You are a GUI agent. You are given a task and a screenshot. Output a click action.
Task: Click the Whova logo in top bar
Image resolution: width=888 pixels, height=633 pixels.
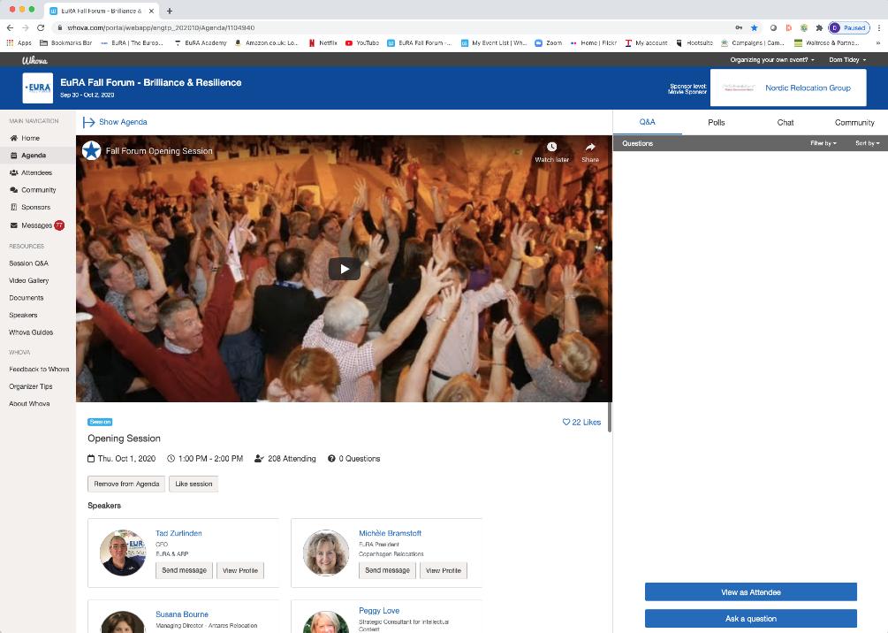pyautogui.click(x=34, y=60)
